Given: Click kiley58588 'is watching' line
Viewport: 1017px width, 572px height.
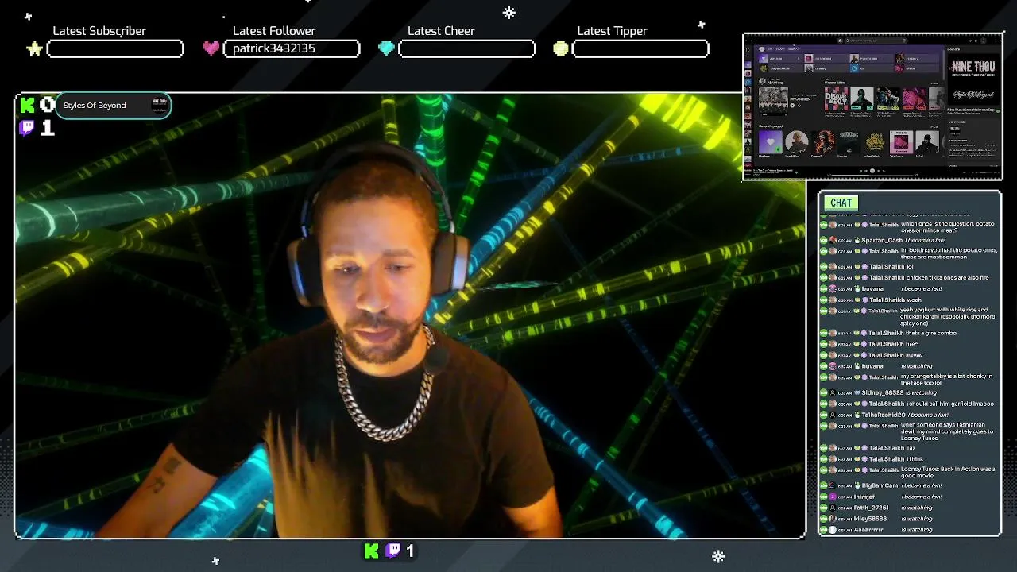Looking at the screenshot, I should (908, 519).
